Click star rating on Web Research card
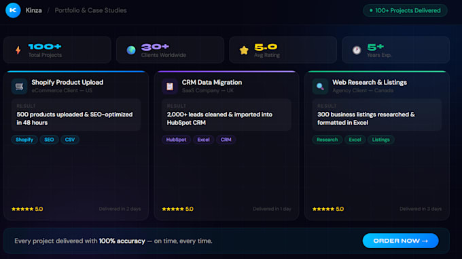462x259 pixels. pos(328,209)
